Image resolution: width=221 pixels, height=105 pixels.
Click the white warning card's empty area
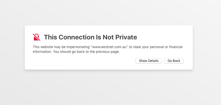click(x=82, y=62)
